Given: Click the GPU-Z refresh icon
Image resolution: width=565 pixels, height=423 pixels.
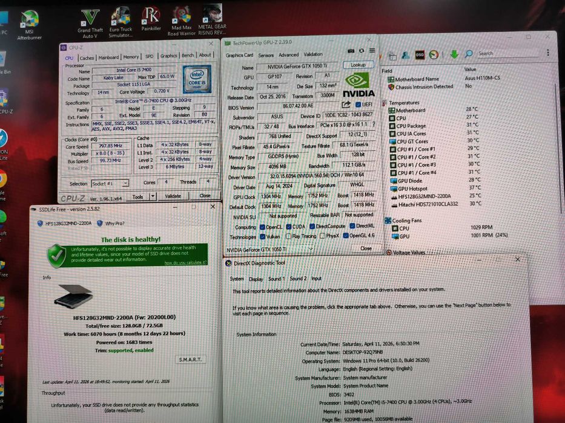Looking at the screenshot, I should tap(362, 51).
